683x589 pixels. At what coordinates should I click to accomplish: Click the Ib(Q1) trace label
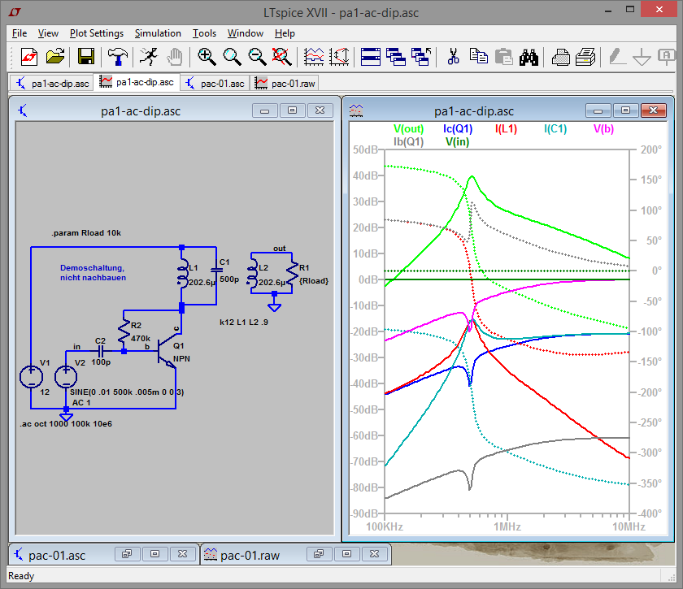[x=408, y=141]
